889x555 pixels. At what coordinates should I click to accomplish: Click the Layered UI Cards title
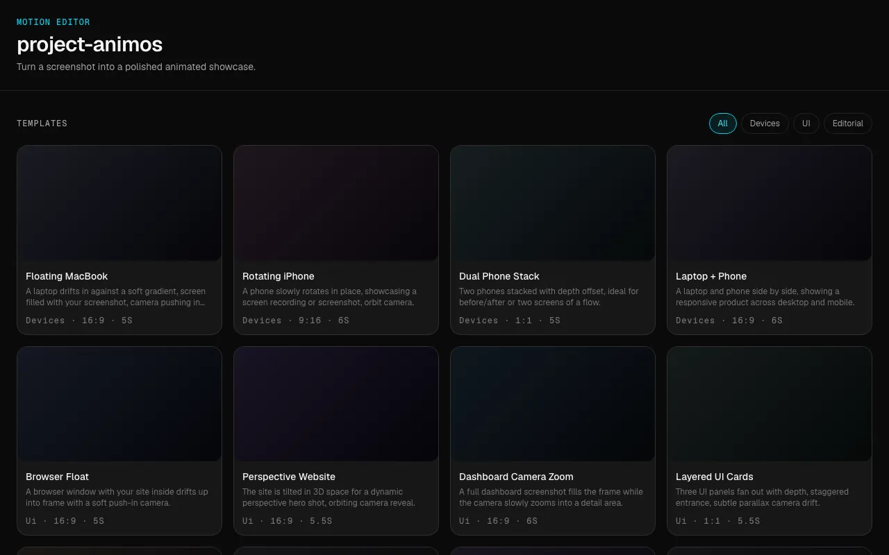coord(714,477)
